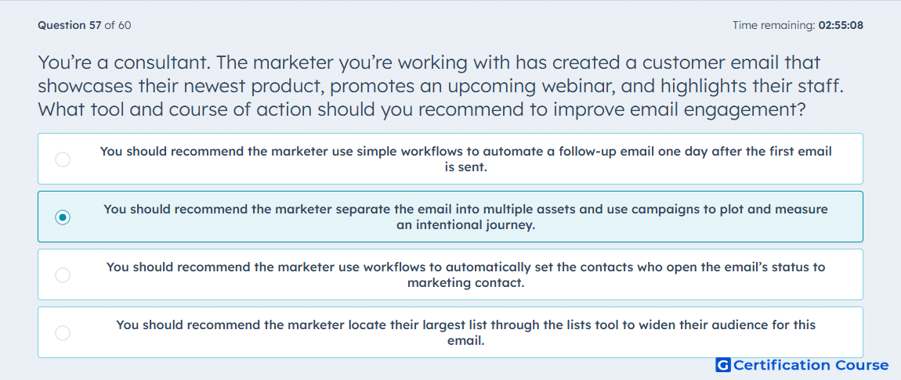Click the bold Question 57 text

[70, 25]
